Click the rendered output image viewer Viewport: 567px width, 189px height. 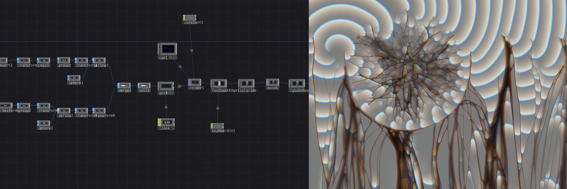click(x=438, y=94)
